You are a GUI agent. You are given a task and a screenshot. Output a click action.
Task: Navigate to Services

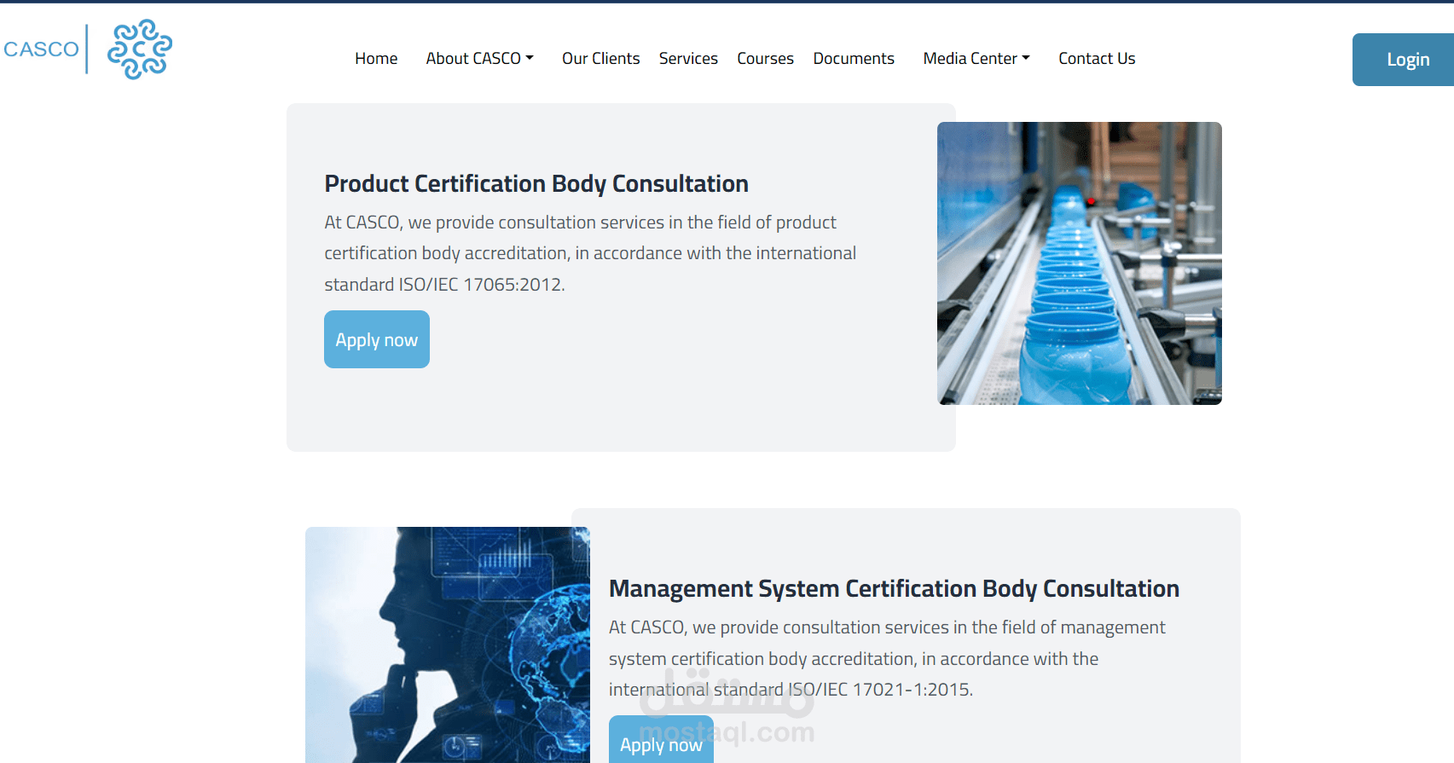click(688, 59)
